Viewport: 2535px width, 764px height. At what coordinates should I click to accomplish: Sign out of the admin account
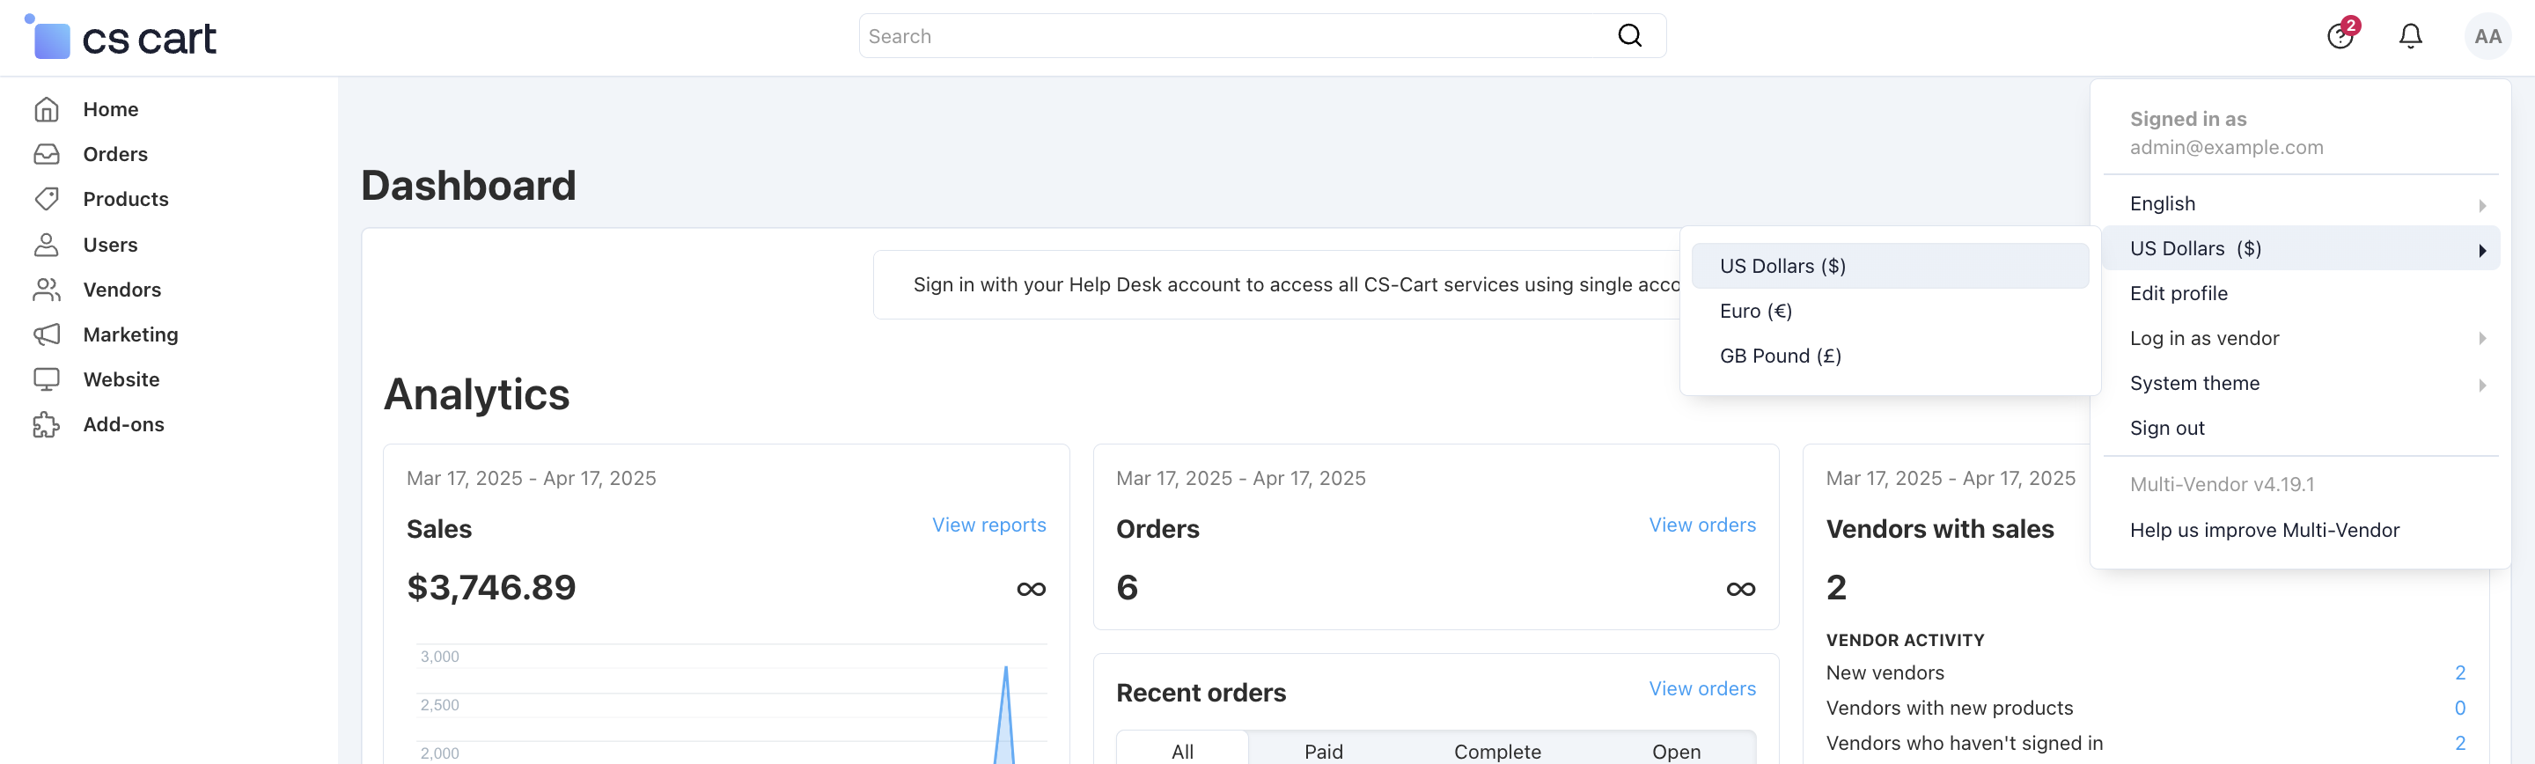click(x=2300, y=429)
